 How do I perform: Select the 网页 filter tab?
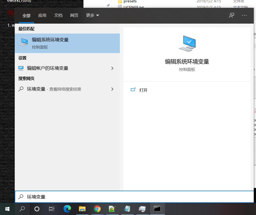coord(74,15)
